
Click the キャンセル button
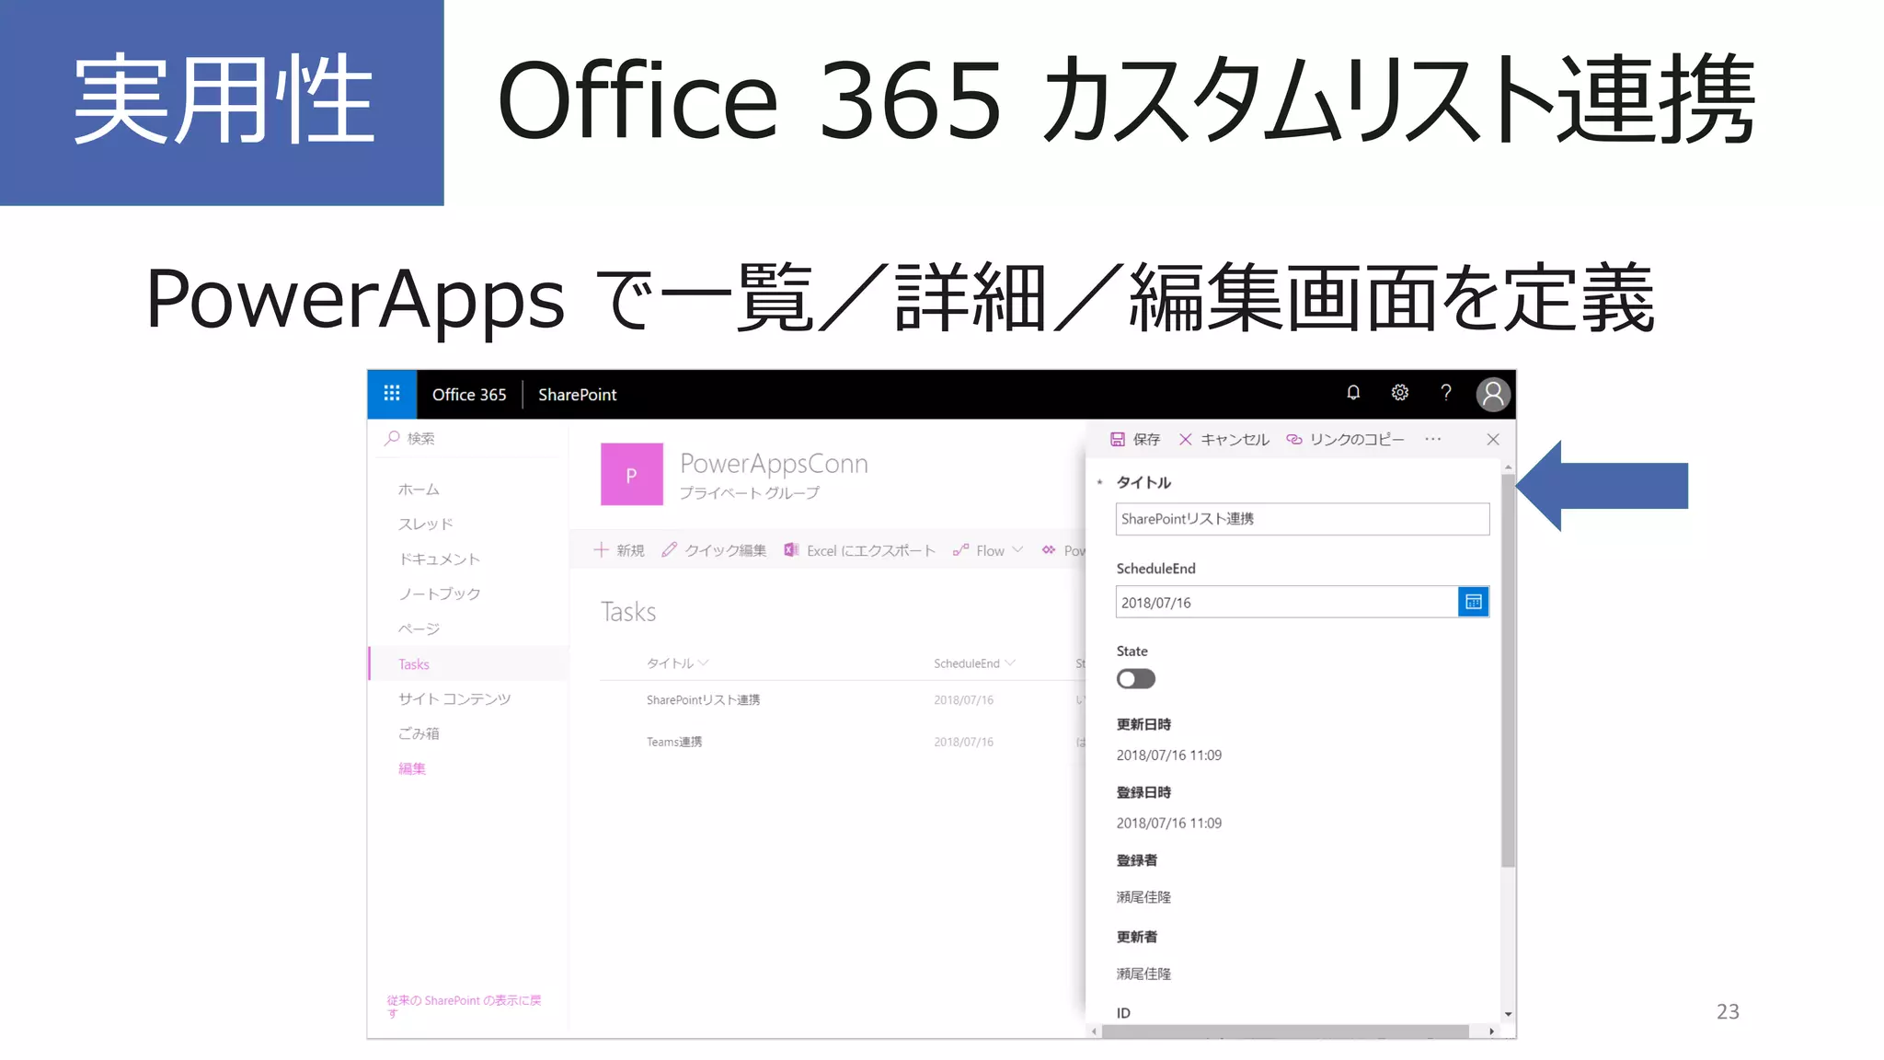point(1224,440)
